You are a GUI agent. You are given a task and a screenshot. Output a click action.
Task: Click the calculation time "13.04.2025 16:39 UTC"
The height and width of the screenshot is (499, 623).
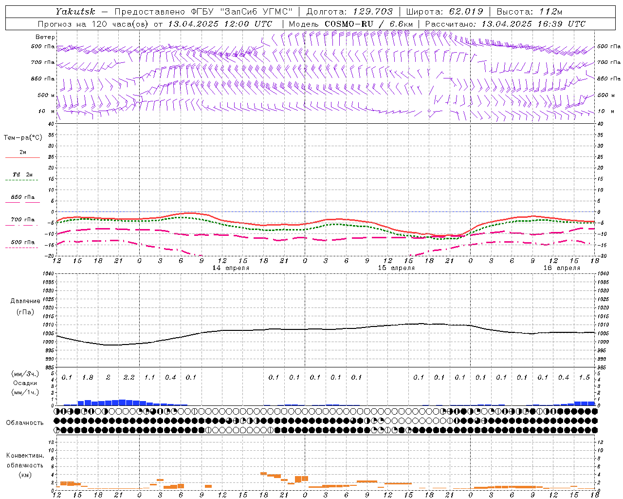(x=533, y=24)
